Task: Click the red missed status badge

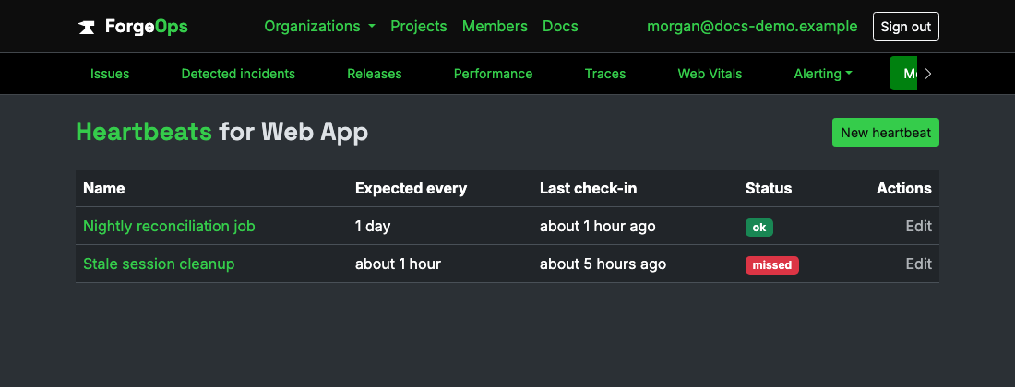Action: [772, 264]
